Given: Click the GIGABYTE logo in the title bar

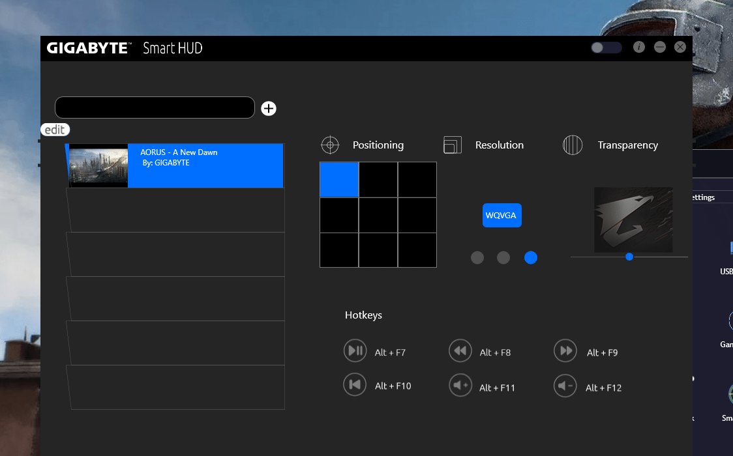Looking at the screenshot, I should [x=88, y=48].
